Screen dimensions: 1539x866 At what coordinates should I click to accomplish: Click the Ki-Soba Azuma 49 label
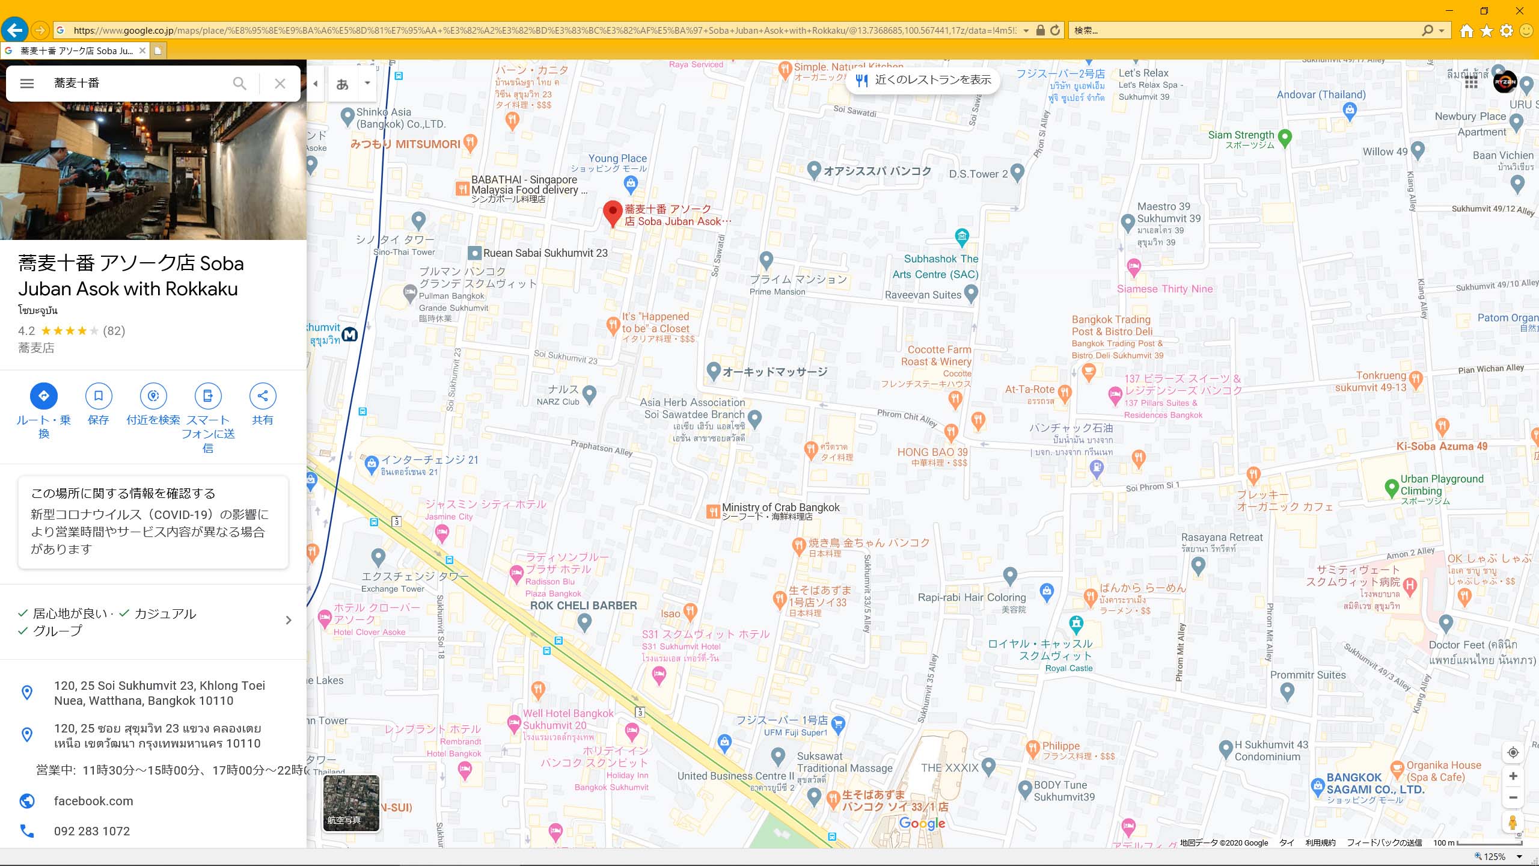[1442, 446]
